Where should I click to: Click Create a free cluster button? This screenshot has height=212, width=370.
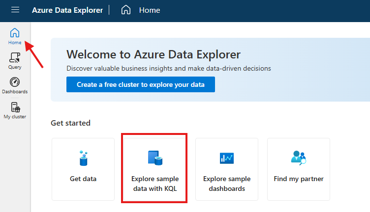(140, 84)
